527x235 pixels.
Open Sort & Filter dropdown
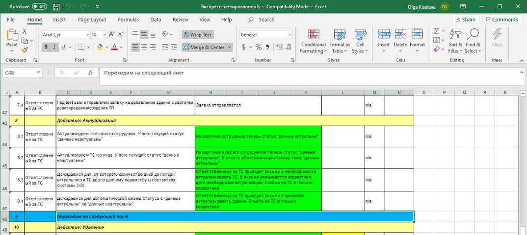click(x=455, y=42)
